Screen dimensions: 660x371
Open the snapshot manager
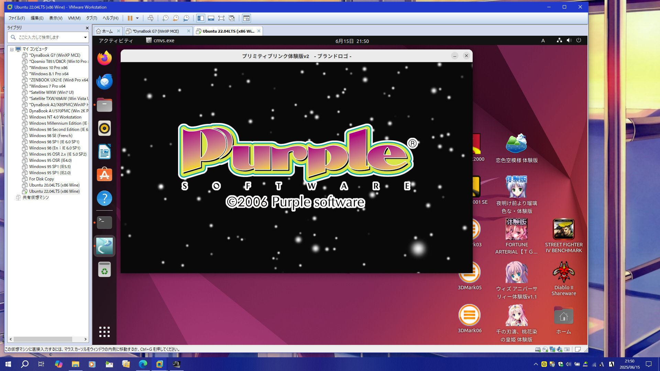(186, 18)
